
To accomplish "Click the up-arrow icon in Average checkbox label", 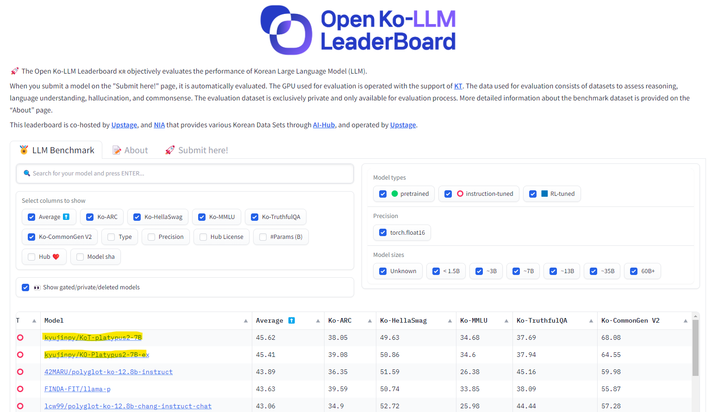I will tap(66, 217).
